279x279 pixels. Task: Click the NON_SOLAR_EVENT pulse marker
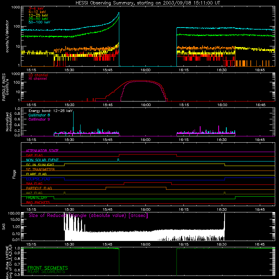[x=118, y=160]
